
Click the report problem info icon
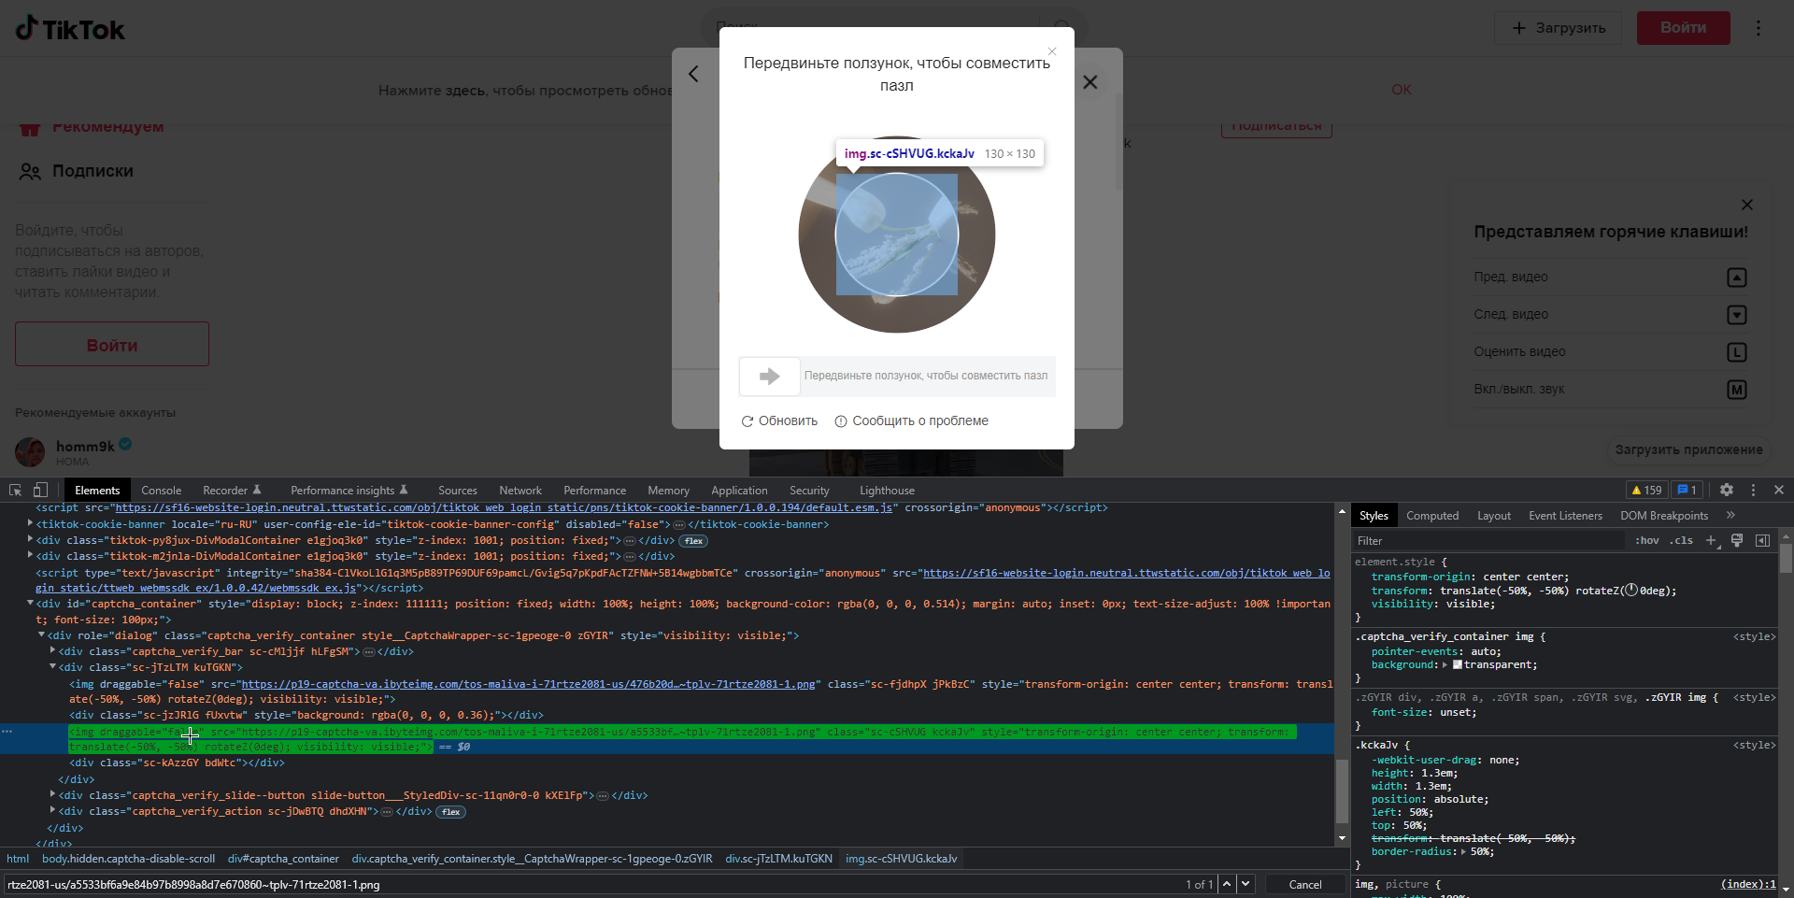point(841,421)
